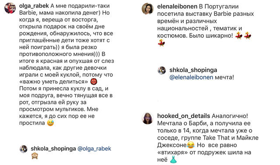Click the first dancer emoji after шикарно

(x=239, y=36)
